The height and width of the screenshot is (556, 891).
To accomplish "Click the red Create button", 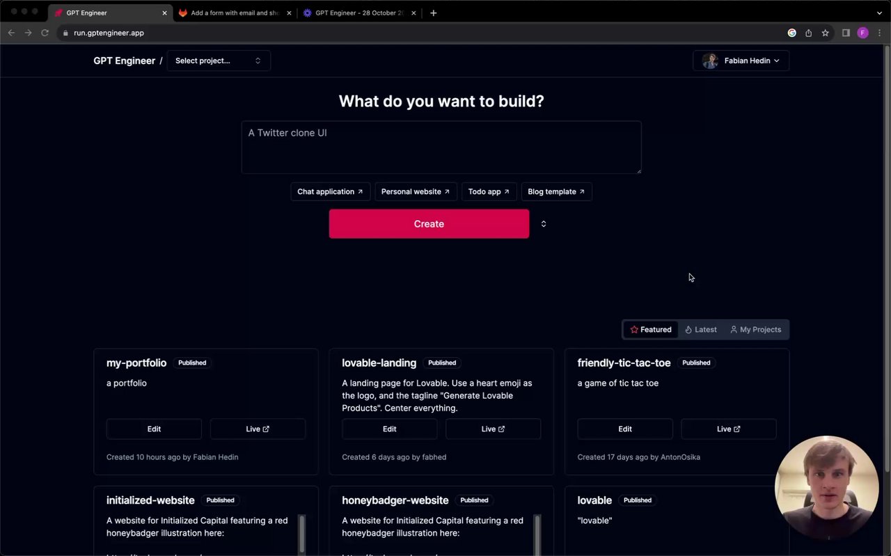I will click(x=429, y=224).
